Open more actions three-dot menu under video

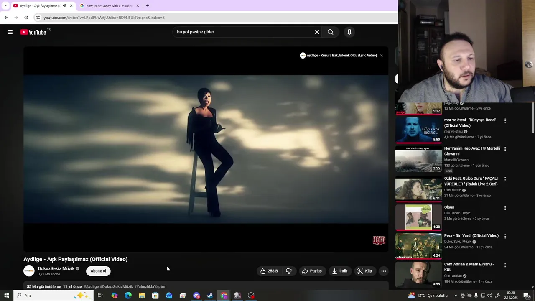click(x=383, y=271)
